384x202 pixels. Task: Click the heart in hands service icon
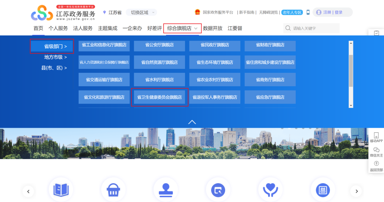coord(270,190)
